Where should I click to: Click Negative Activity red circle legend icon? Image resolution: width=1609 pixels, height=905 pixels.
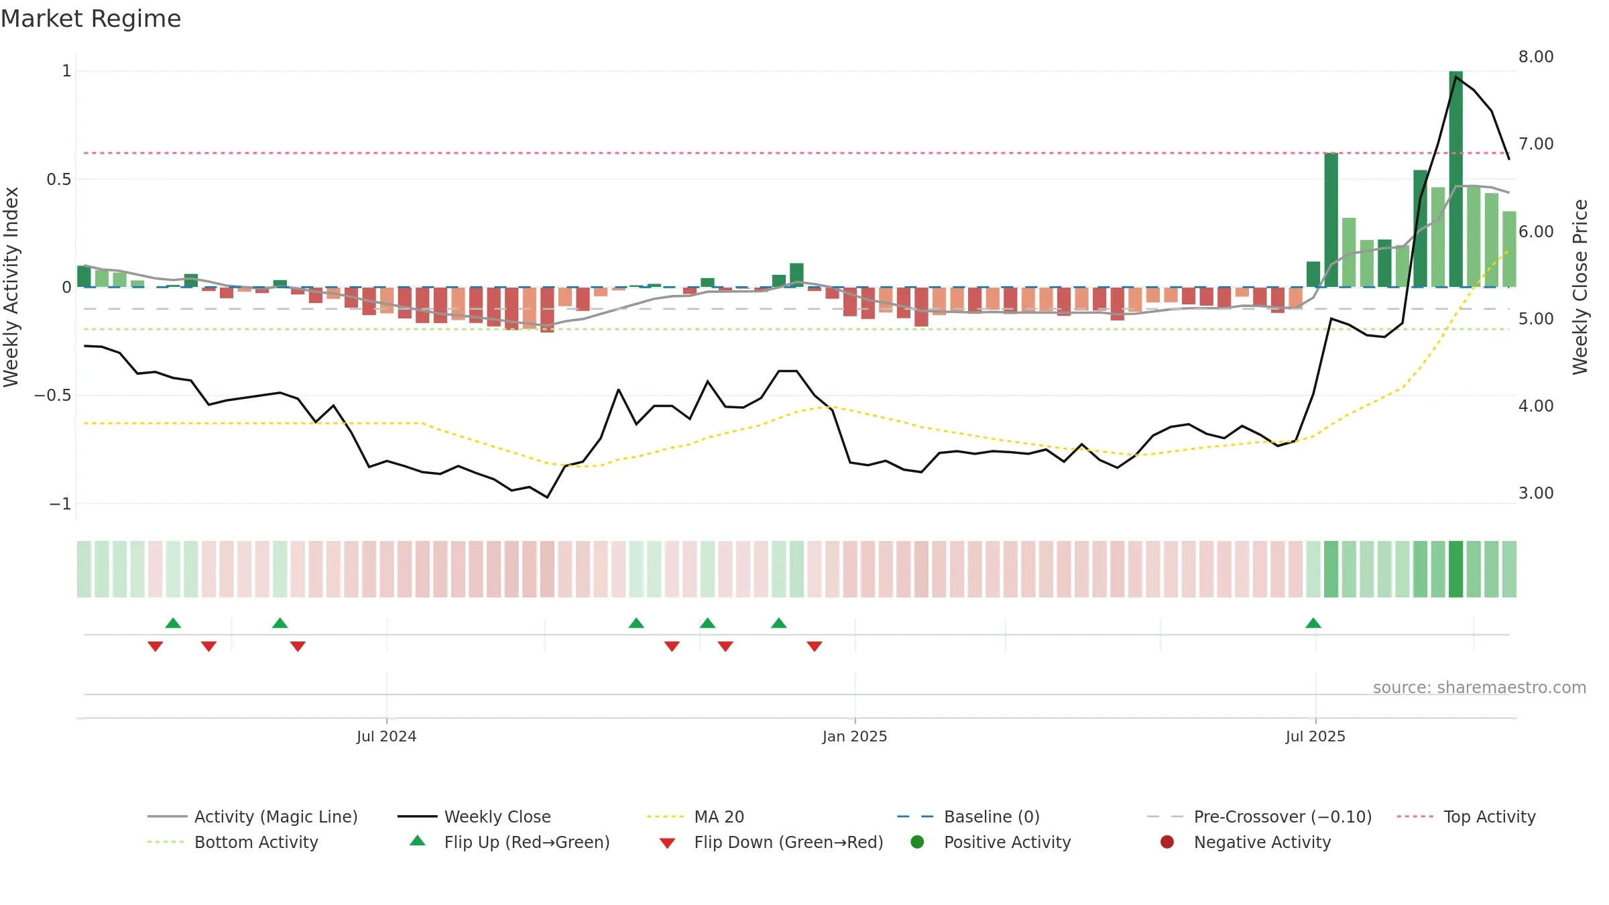(1167, 841)
